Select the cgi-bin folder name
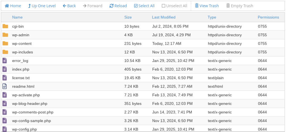The image size is (286, 132). [x=18, y=26]
